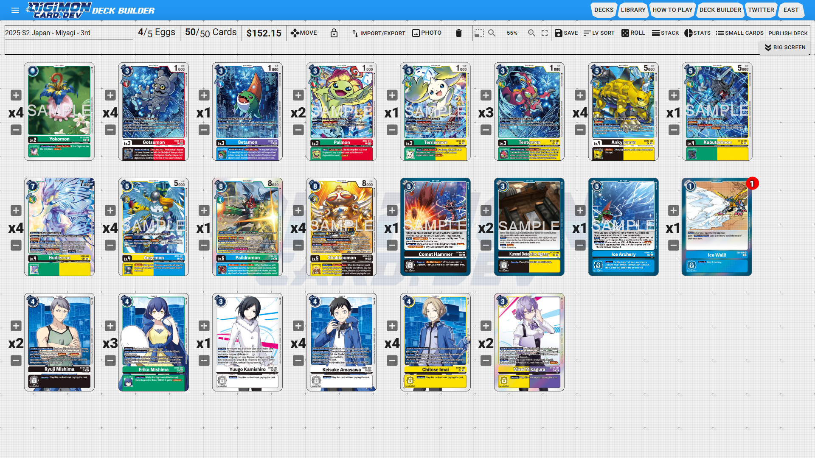This screenshot has width=815, height=458.
Task: Open the hamburger menu icon
Action: [x=15, y=10]
